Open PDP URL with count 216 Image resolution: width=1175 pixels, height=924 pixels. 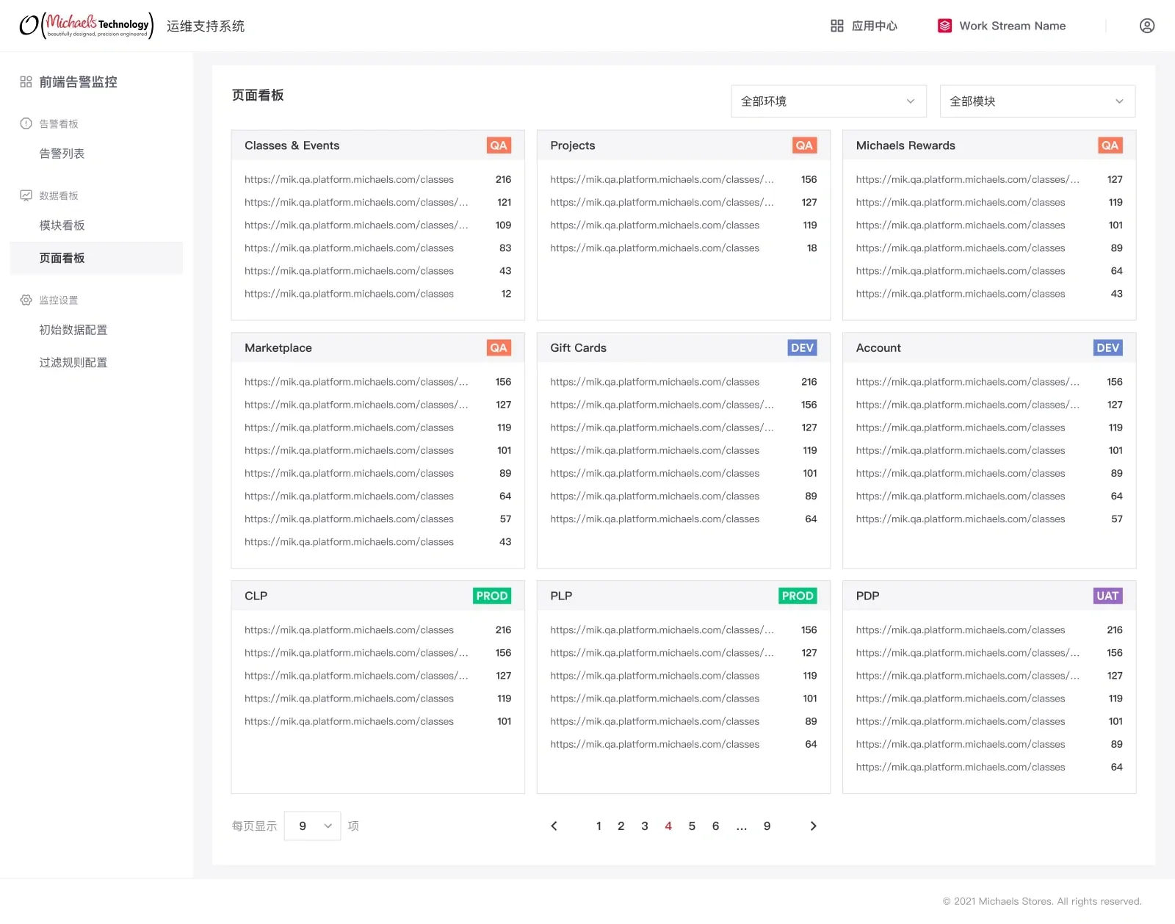(x=961, y=630)
